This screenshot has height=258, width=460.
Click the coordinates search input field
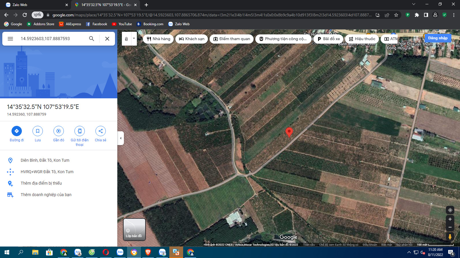point(52,39)
